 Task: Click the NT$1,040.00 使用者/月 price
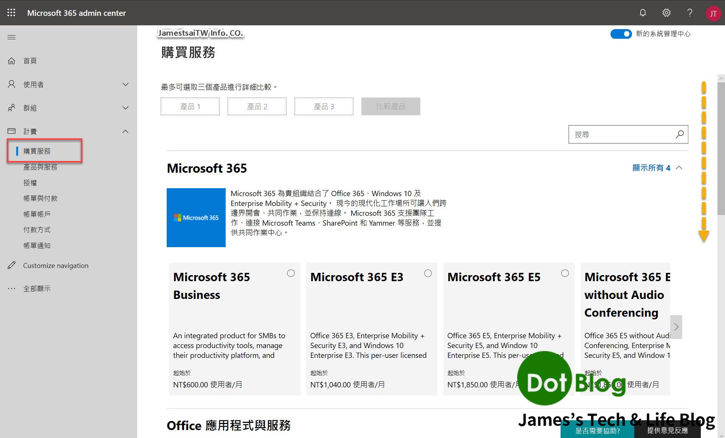(347, 385)
